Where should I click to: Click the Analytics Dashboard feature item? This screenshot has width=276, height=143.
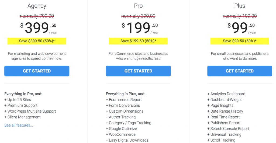click(x=226, y=94)
